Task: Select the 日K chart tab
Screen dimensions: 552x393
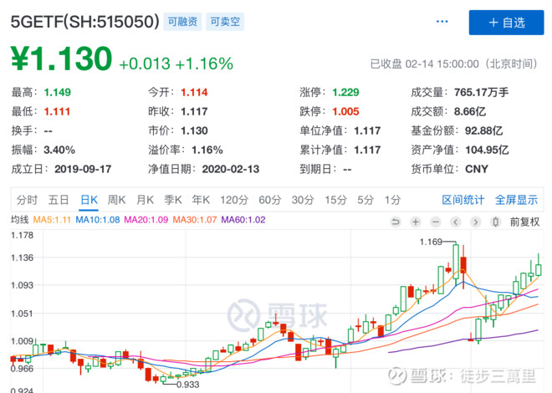Action: 89,200
